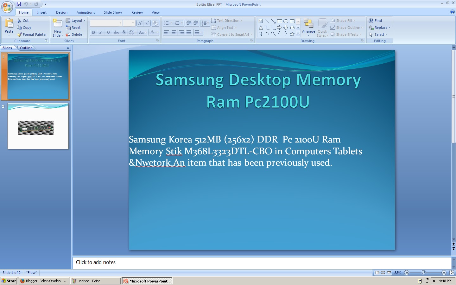This screenshot has height=285, width=456.
Task: Toggle Strikethrough formatting
Action: tap(116, 32)
